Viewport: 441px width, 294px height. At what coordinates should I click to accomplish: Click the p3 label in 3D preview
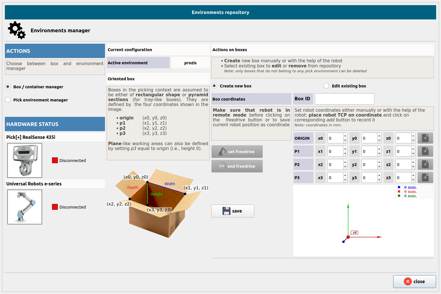click(x=355, y=233)
